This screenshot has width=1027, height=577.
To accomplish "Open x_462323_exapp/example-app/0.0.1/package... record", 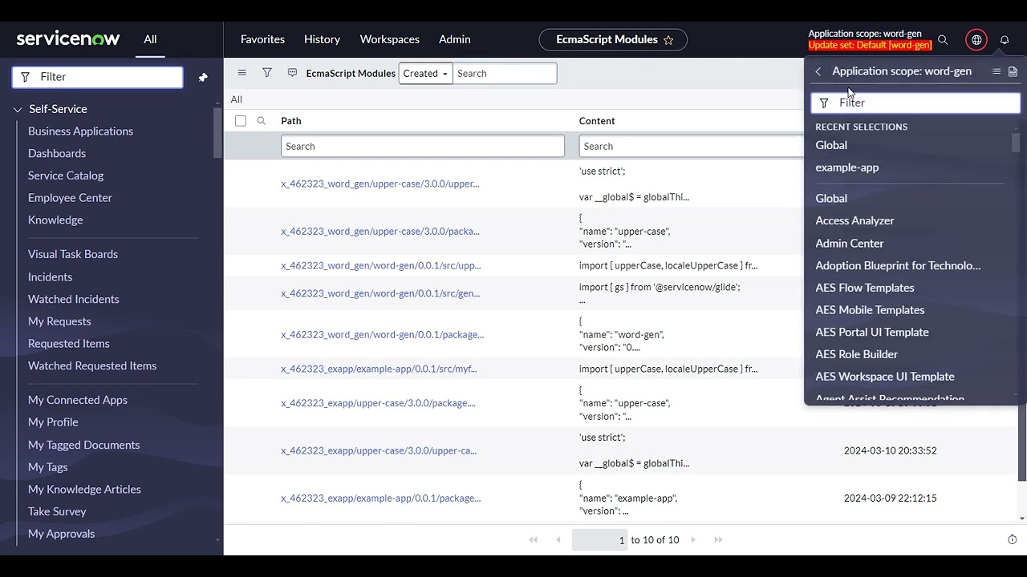I will point(381,498).
